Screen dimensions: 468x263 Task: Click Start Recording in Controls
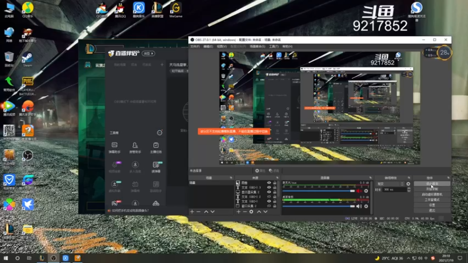(432, 189)
